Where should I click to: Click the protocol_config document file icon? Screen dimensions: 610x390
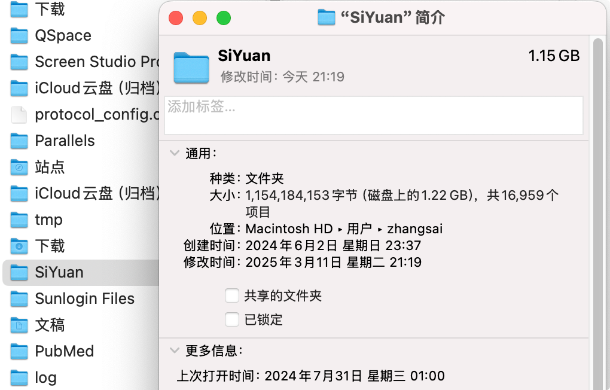pyautogui.click(x=20, y=114)
